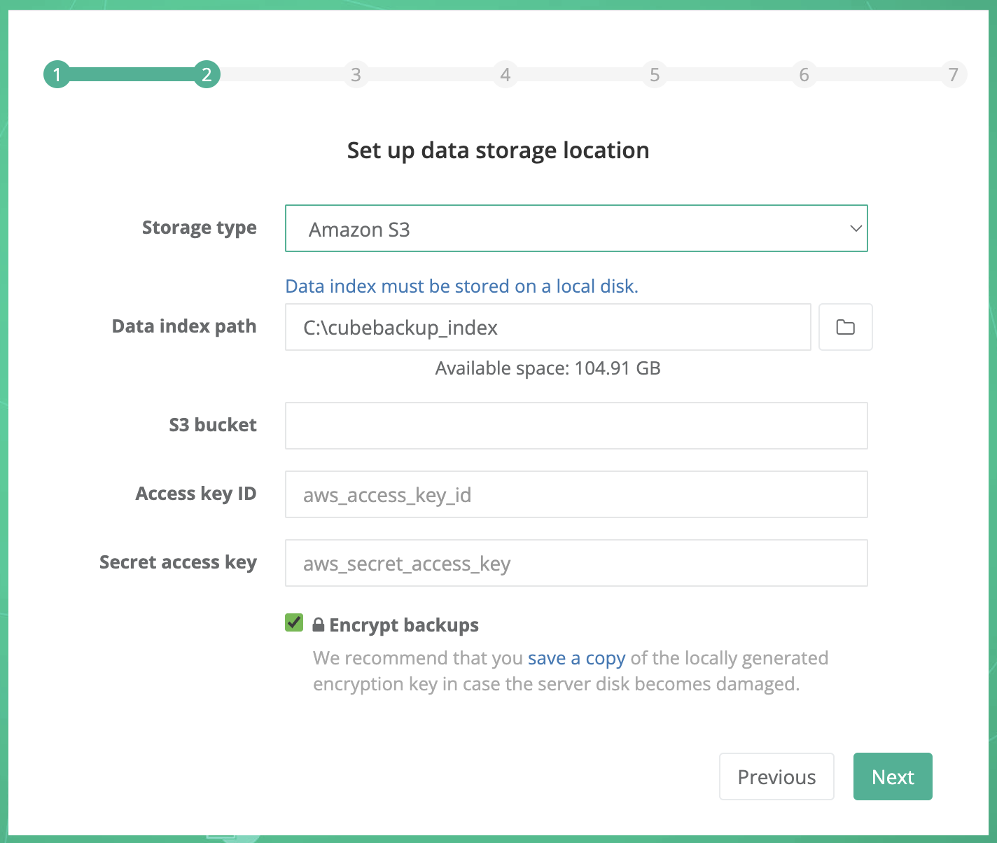Click step 1 circle in the progress bar

[x=57, y=74]
